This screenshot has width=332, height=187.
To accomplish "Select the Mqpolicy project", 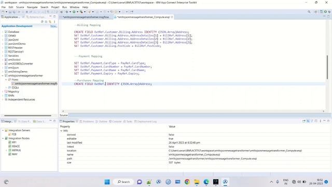I will click(x=13, y=91).
